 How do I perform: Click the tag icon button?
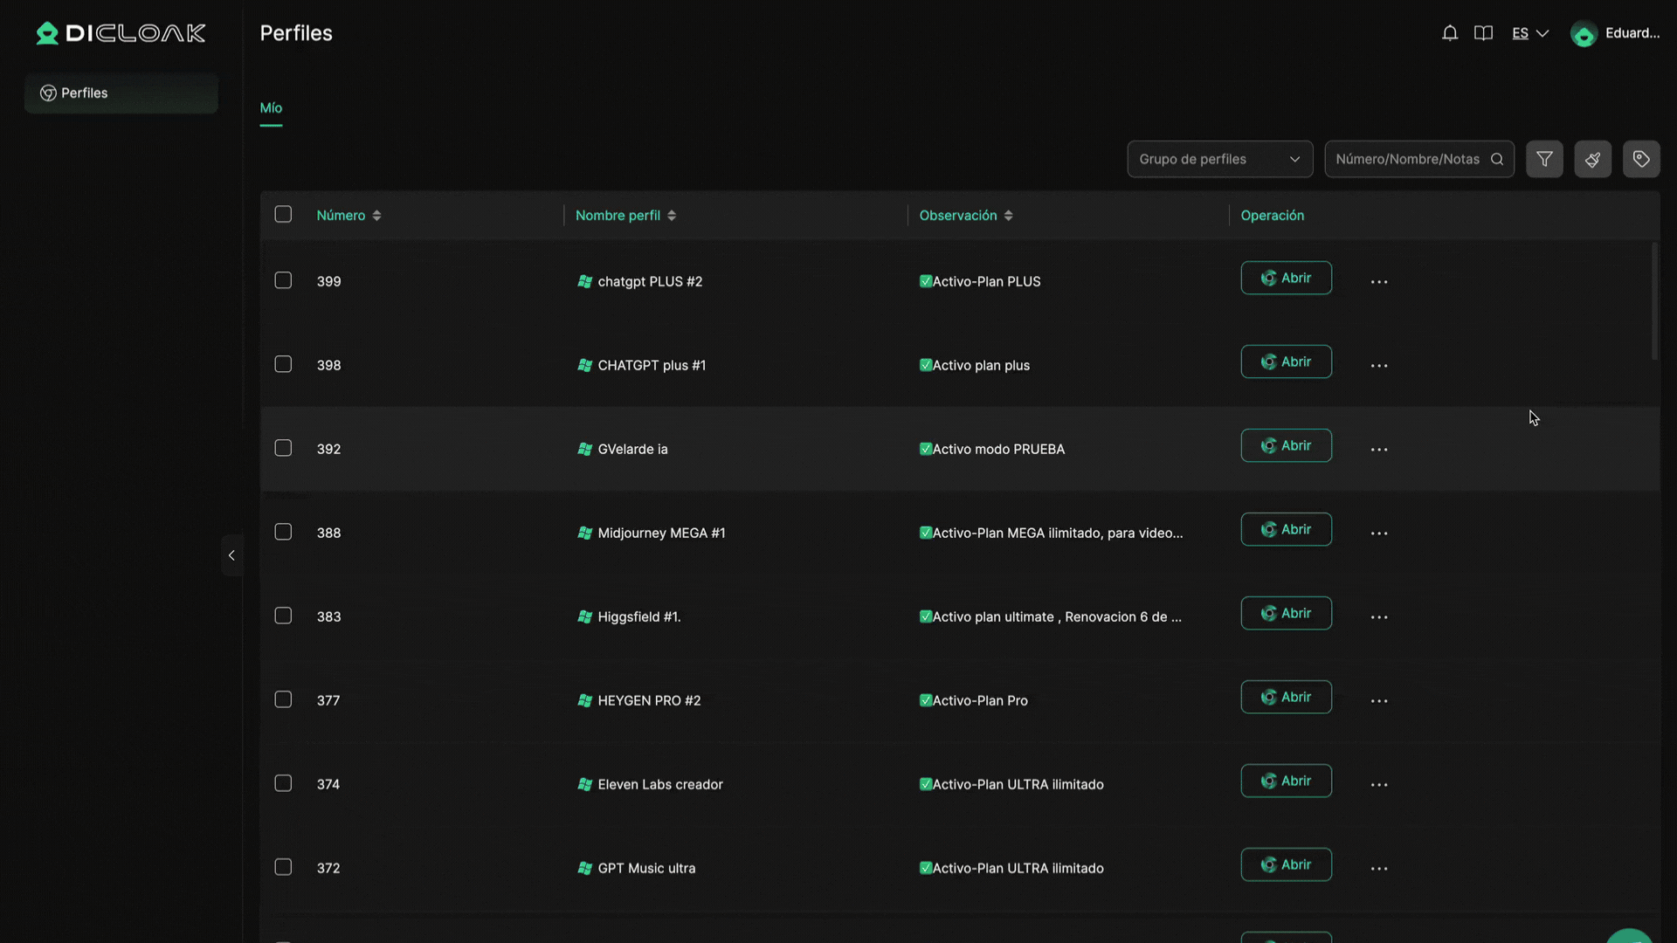(x=1641, y=159)
